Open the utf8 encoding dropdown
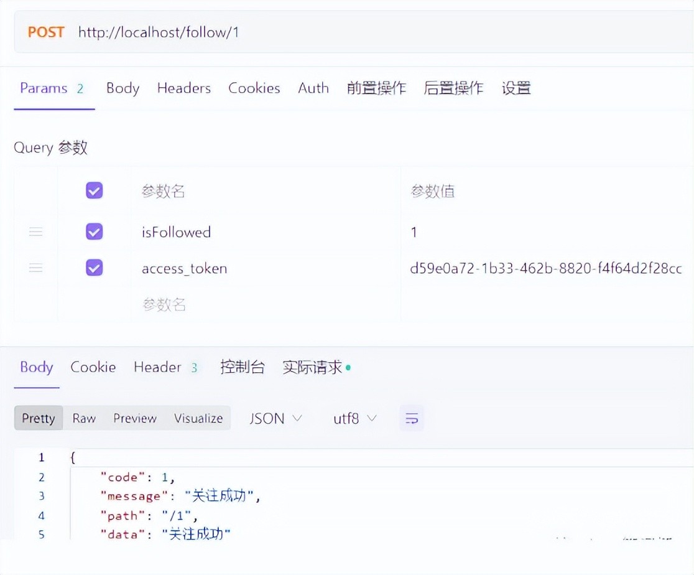This screenshot has width=694, height=575. (x=354, y=419)
